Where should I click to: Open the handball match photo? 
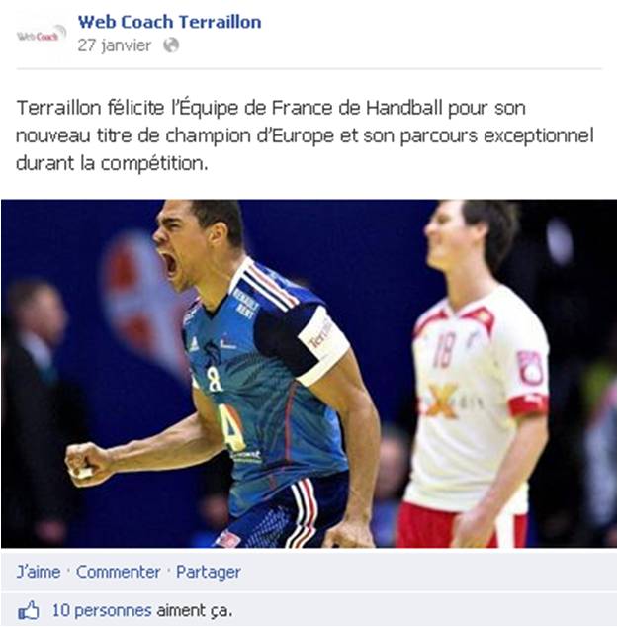click(309, 374)
